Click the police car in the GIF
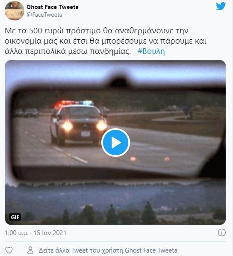 click(x=79, y=124)
